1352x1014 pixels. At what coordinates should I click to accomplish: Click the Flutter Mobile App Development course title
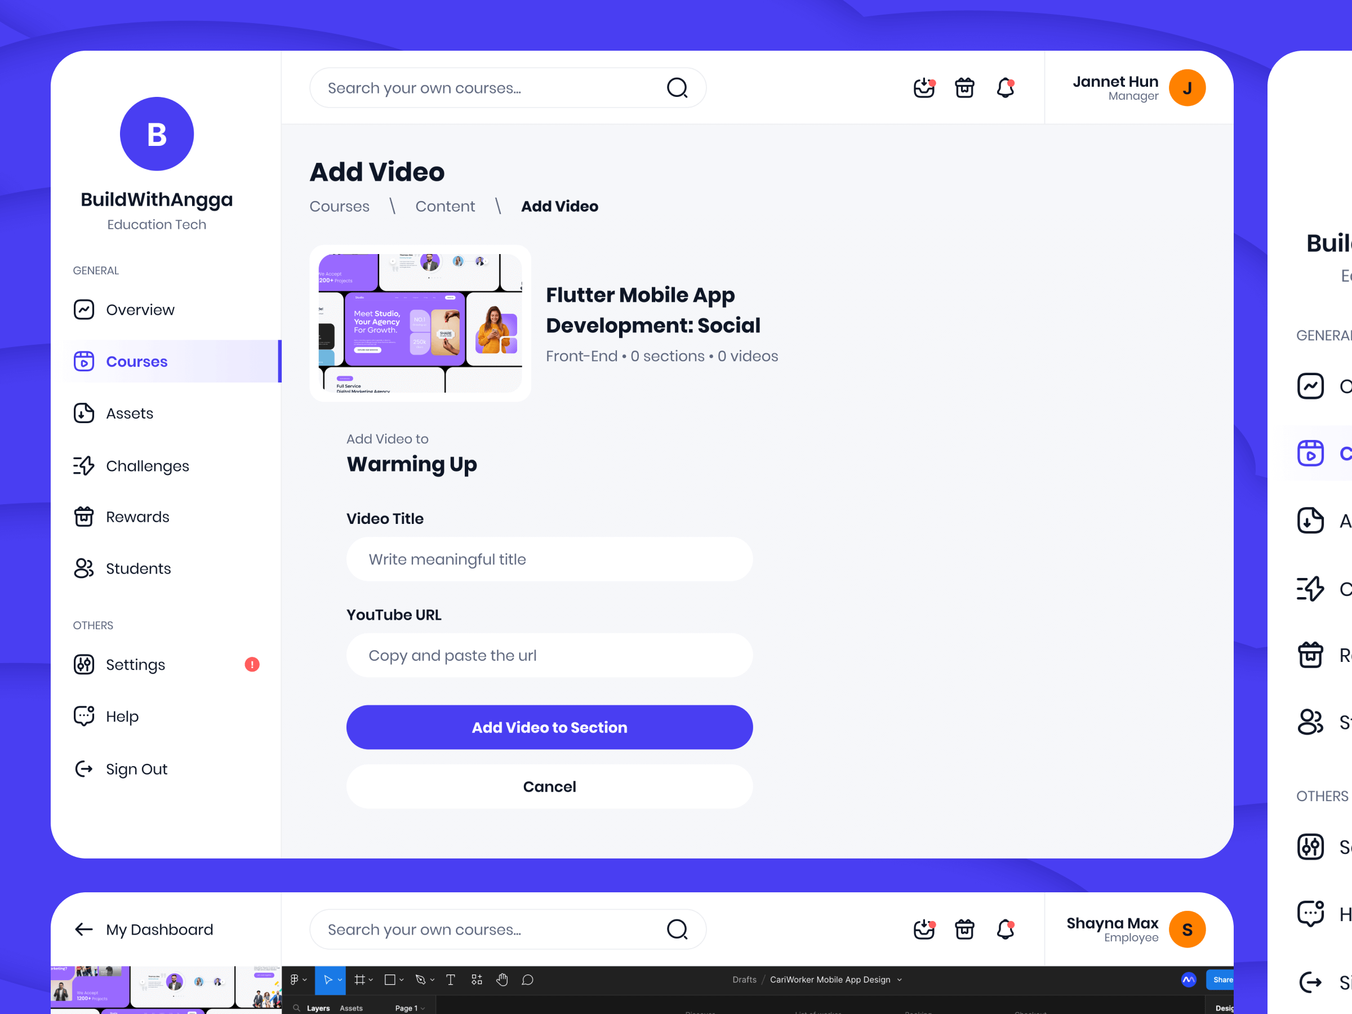pyautogui.click(x=653, y=310)
